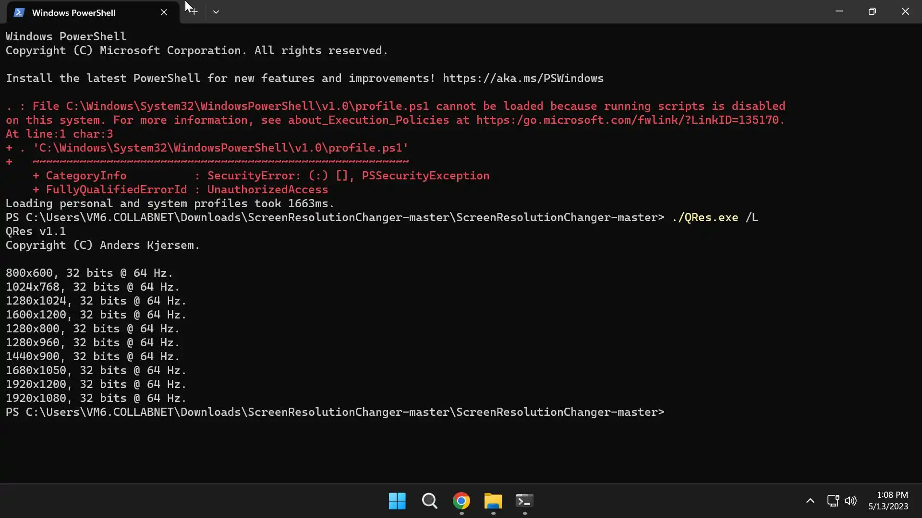Image resolution: width=922 pixels, height=518 pixels.
Task: Click the PowerShell icon in tab
Action: pos(19,12)
